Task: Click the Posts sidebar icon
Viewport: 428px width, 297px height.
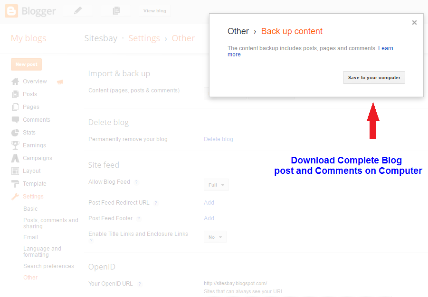Action: (x=15, y=94)
